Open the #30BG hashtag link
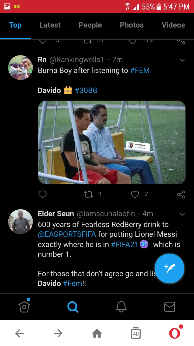 tap(86, 90)
